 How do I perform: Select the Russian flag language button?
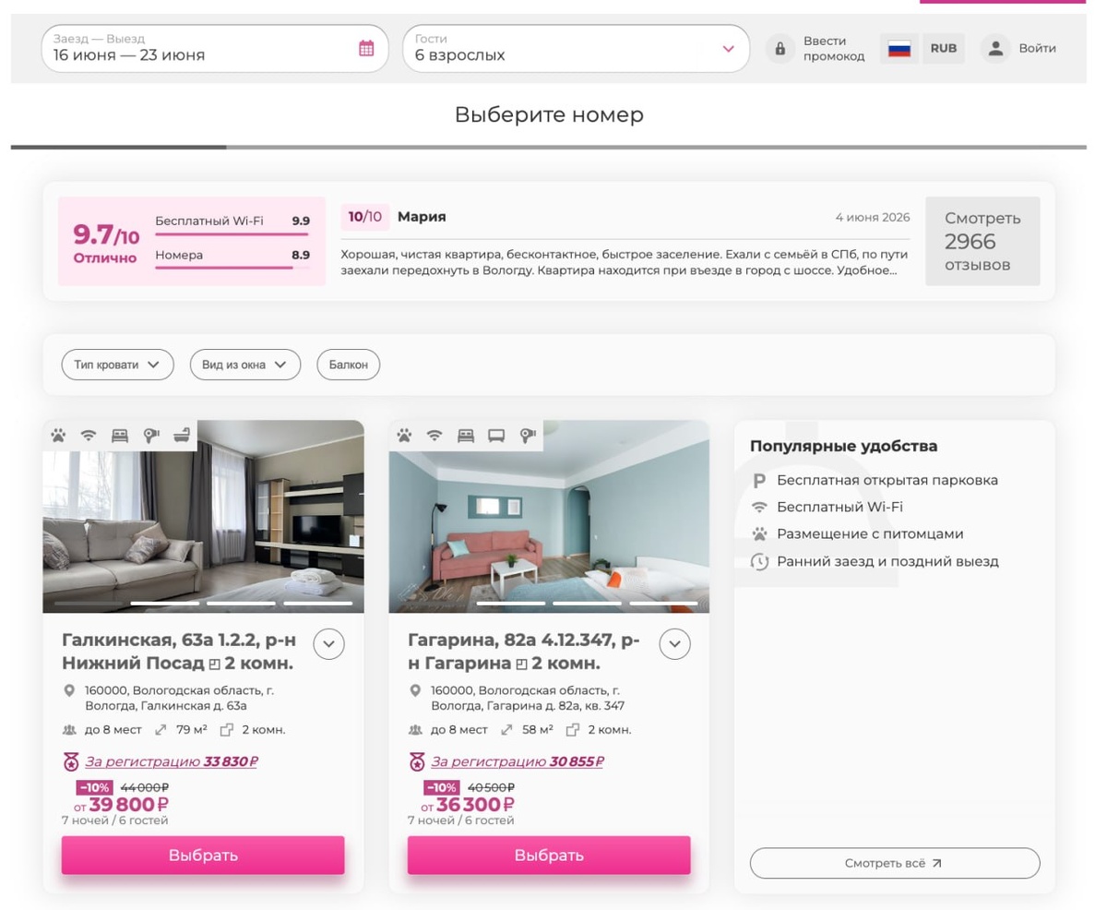point(899,48)
